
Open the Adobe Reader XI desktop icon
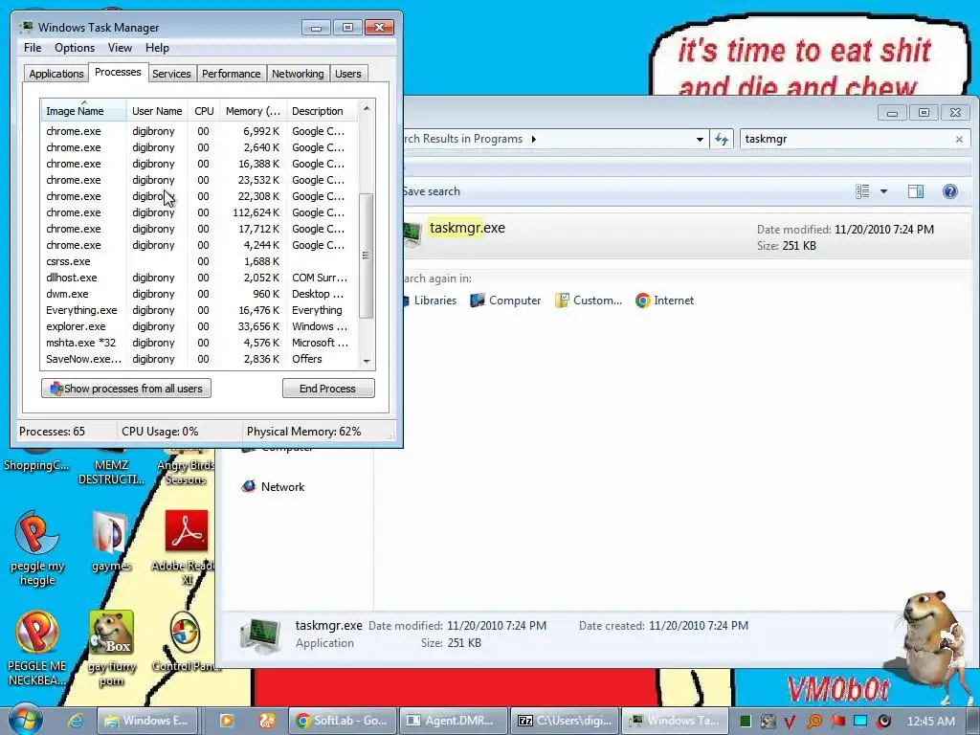[x=185, y=547]
